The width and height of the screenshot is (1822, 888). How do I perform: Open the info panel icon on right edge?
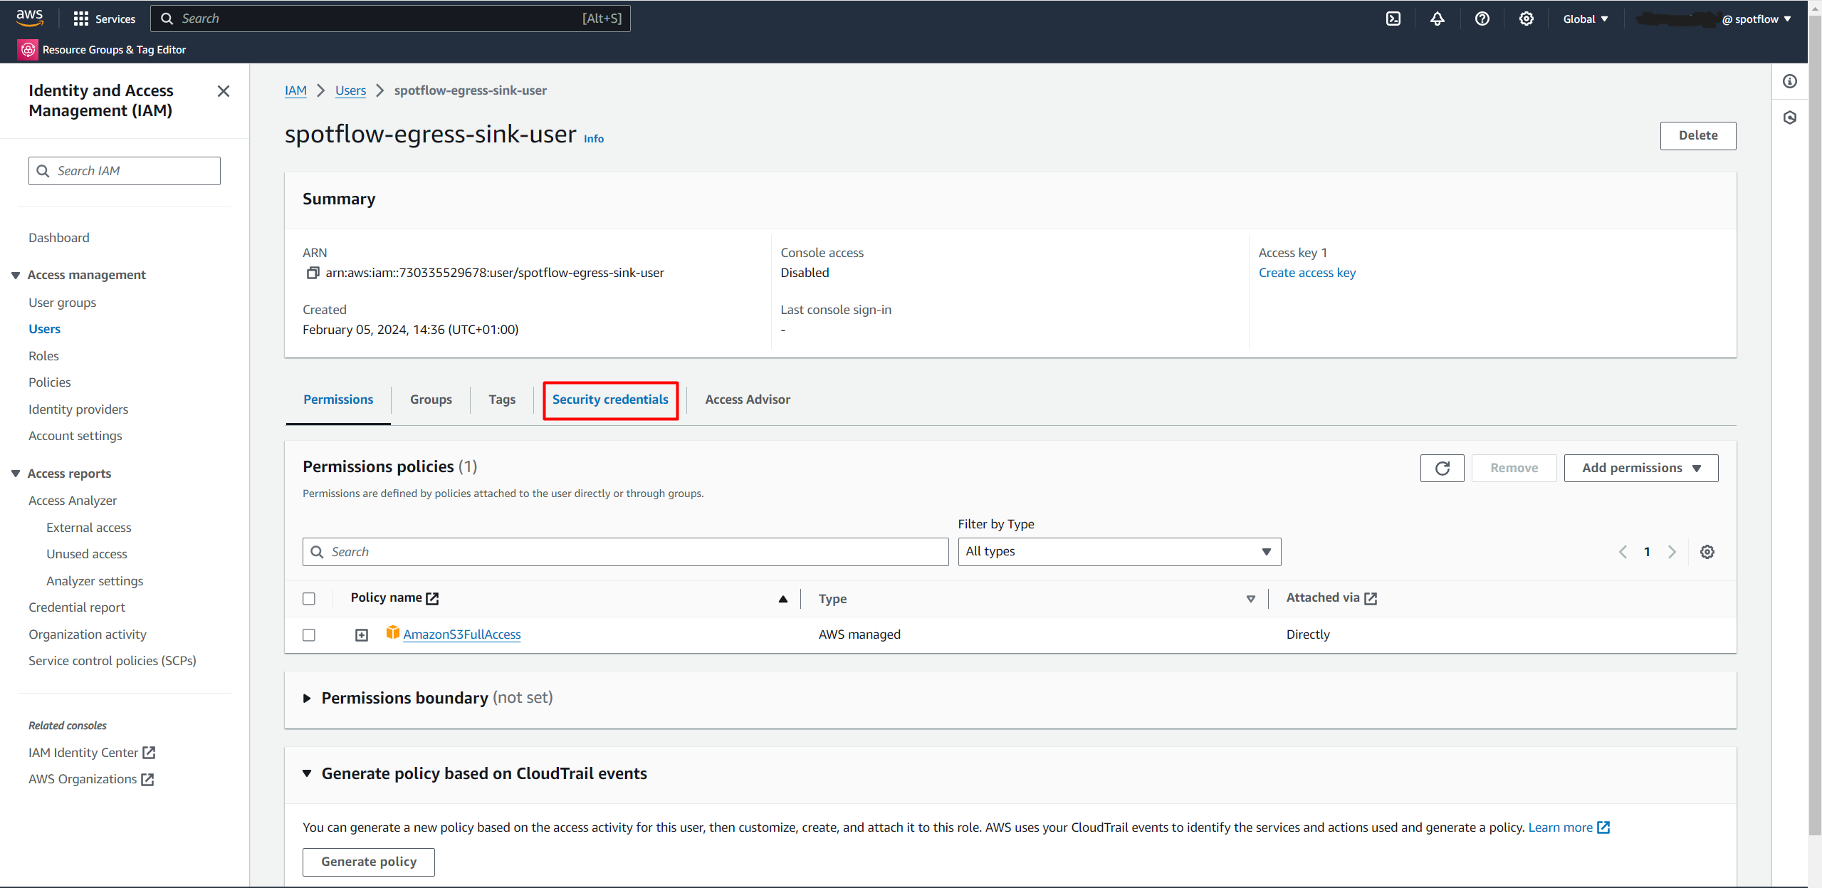point(1789,81)
